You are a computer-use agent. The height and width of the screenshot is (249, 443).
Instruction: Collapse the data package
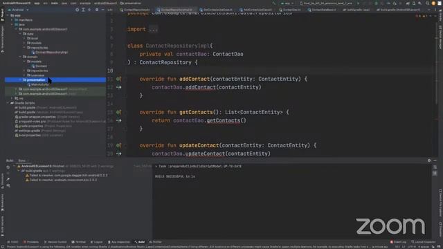click(x=20, y=34)
